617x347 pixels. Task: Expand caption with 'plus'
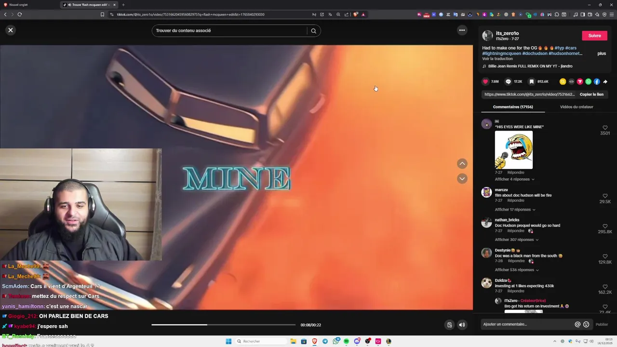point(602,53)
